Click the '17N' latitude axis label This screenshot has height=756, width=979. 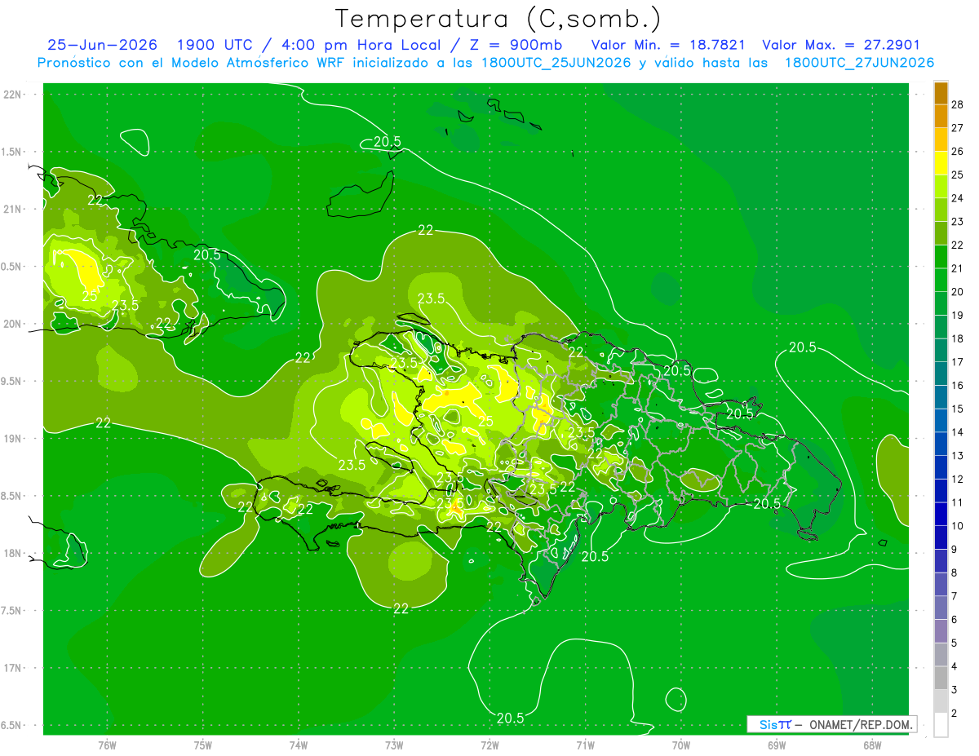14,668
